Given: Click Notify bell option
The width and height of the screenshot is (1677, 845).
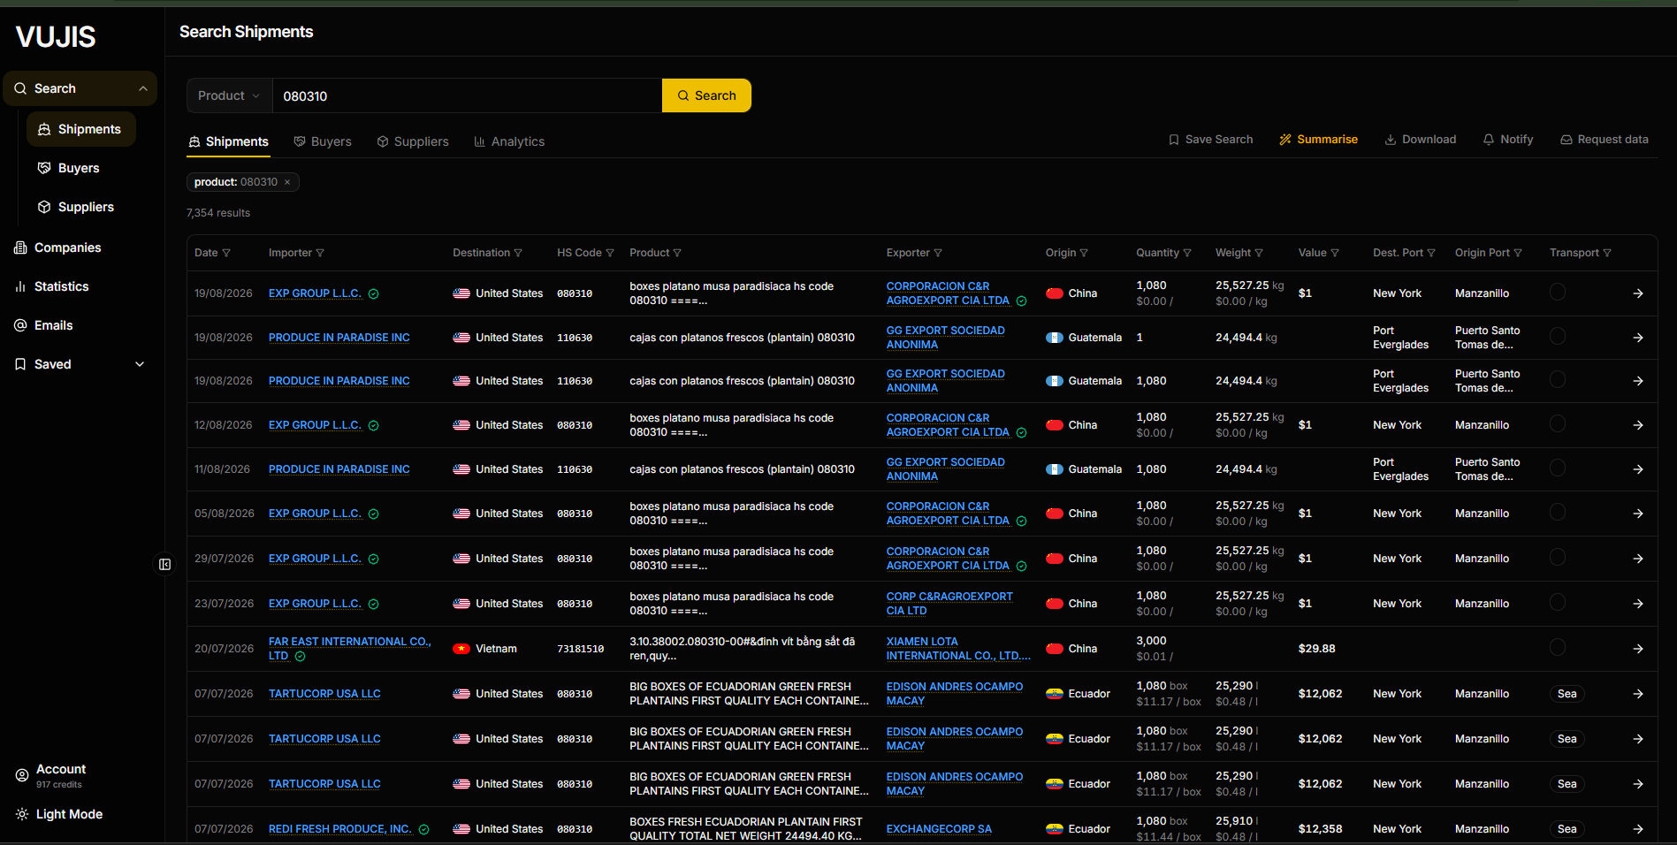Looking at the screenshot, I should (x=1507, y=140).
